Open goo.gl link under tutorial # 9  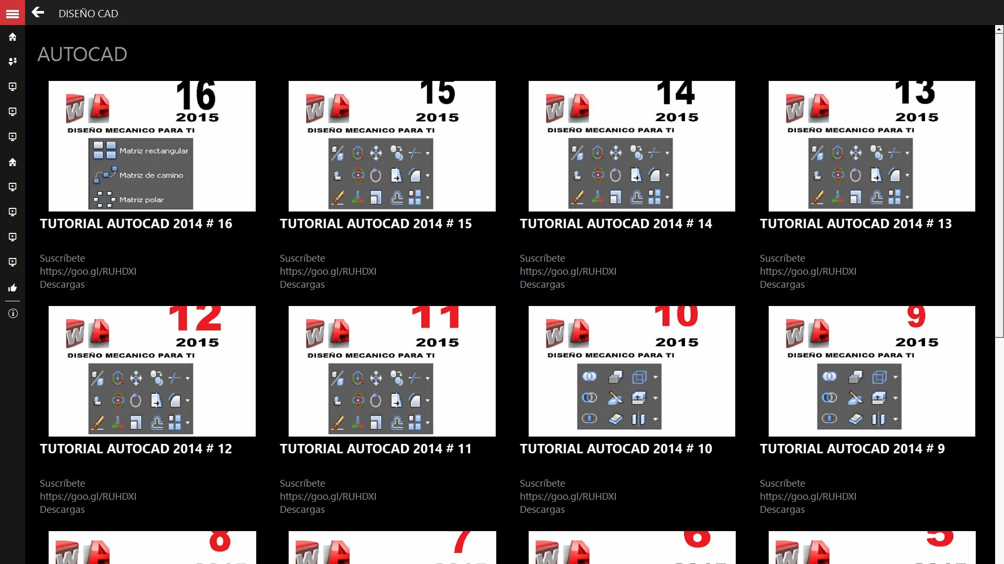(x=808, y=496)
